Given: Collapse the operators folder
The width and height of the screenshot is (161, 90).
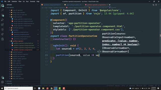Looking at the screenshot, I should (x=16, y=30).
